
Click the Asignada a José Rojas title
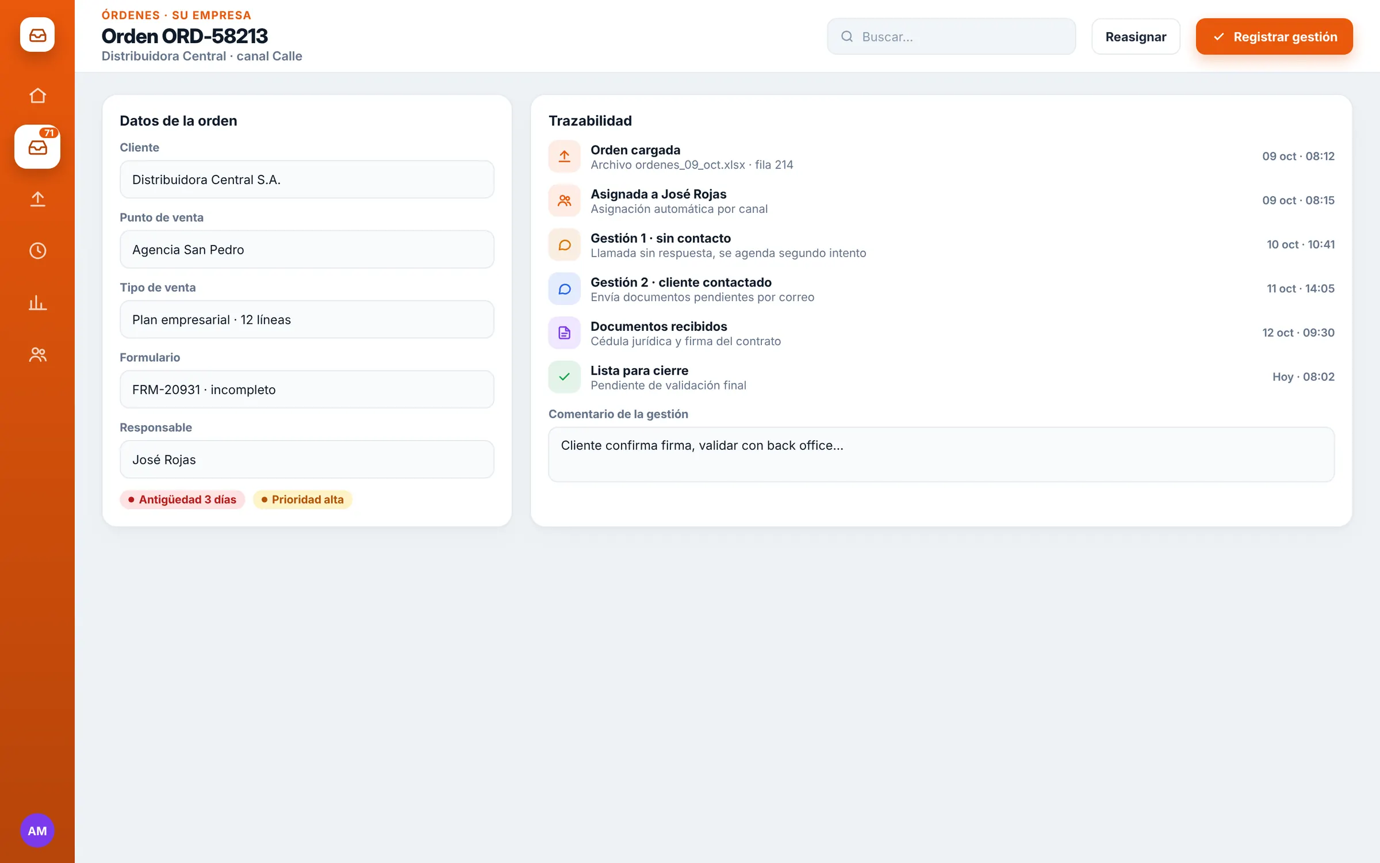[x=658, y=194]
